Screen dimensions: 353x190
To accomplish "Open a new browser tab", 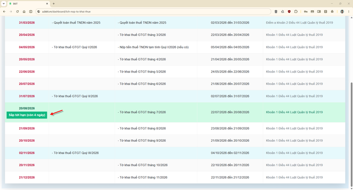I will [53, 3].
